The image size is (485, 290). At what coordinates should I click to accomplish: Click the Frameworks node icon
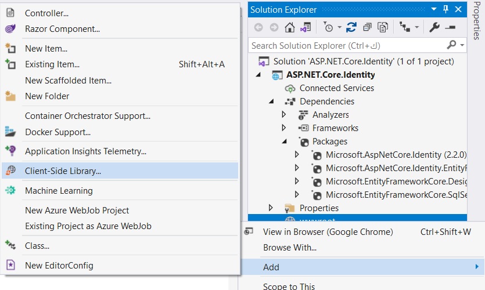pyautogui.click(x=303, y=128)
